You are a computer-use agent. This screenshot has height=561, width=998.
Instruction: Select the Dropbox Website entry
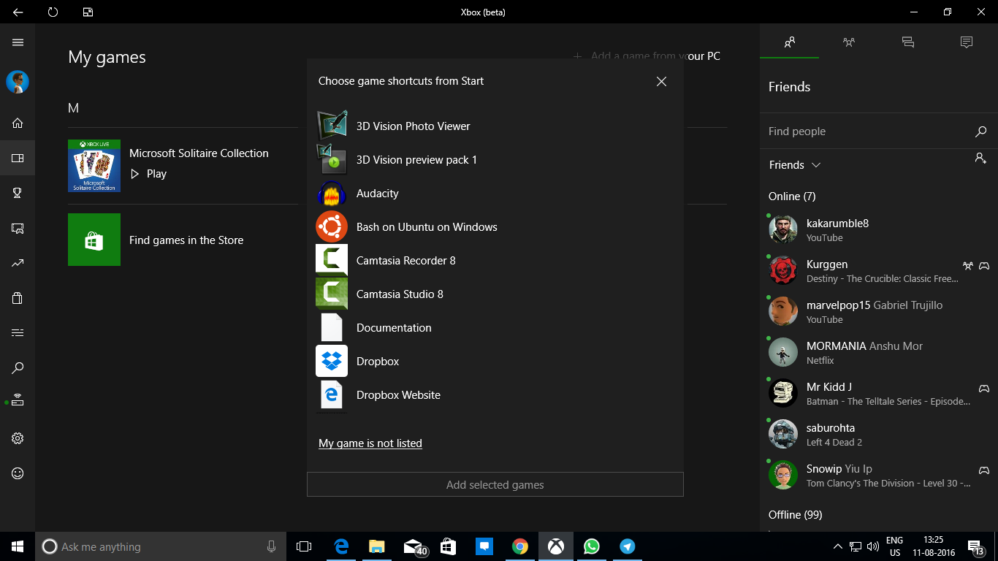coord(495,394)
